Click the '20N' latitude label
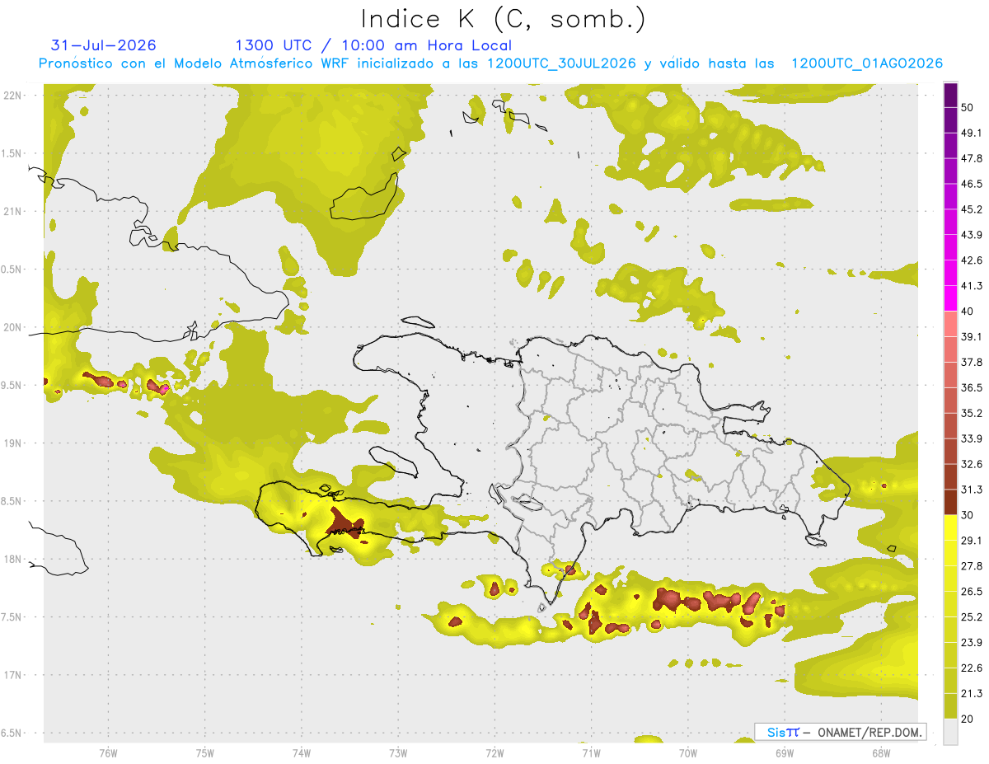The width and height of the screenshot is (989, 764). coord(13,328)
